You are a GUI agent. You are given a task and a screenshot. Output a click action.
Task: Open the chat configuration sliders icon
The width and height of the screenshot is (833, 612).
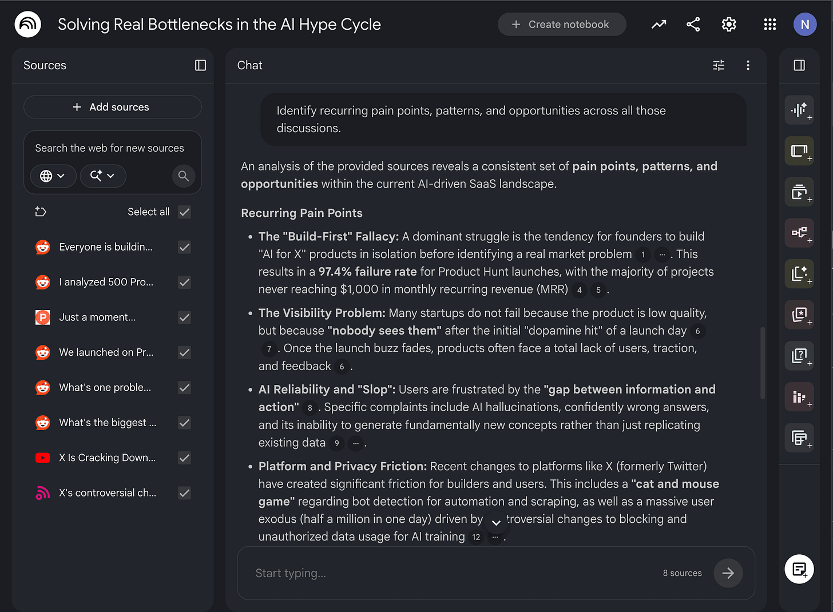pos(719,65)
